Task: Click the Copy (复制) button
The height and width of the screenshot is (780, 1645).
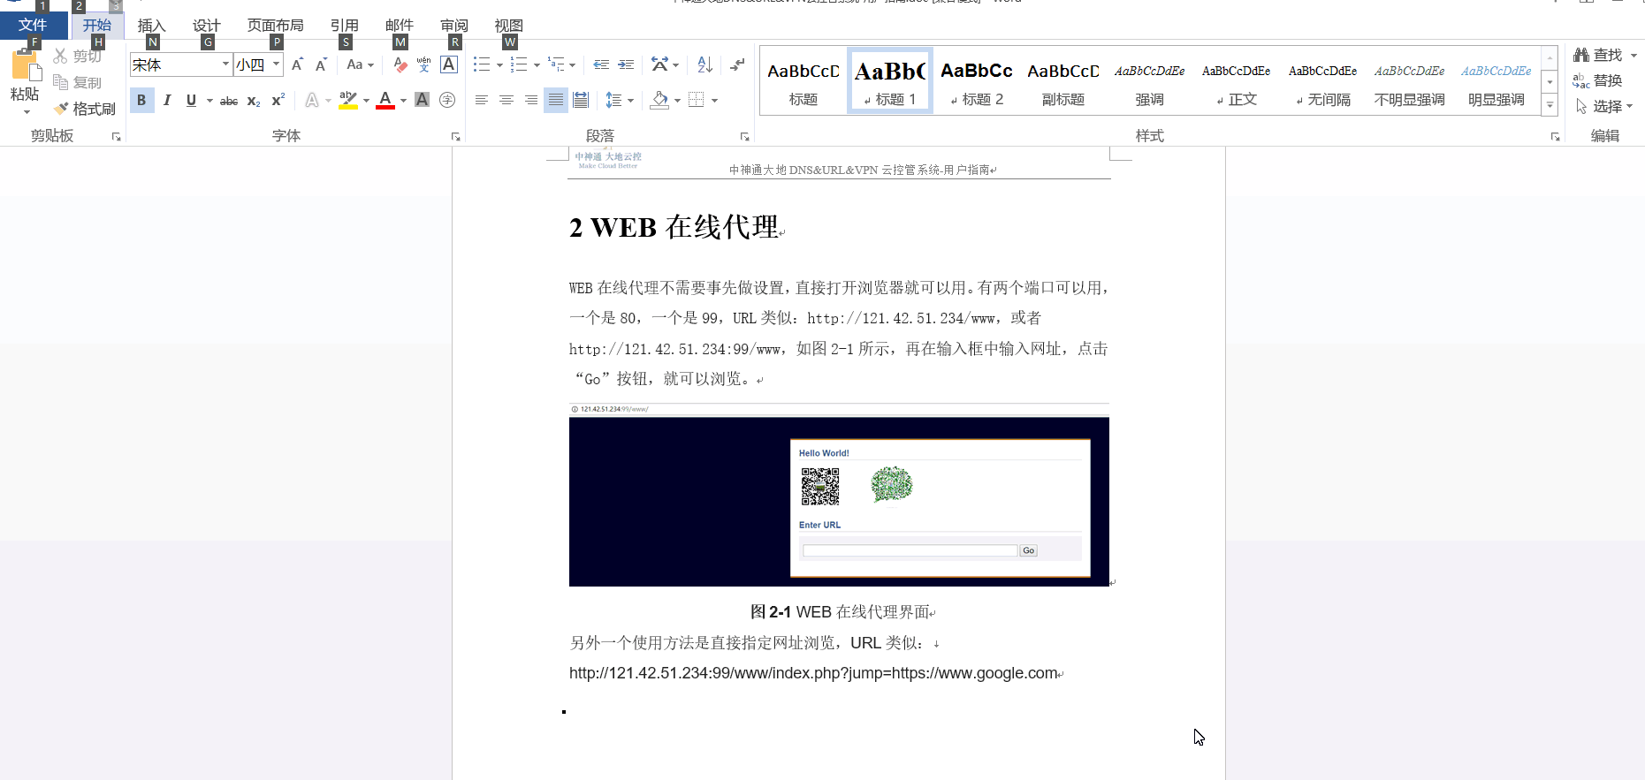Action: coord(77,82)
